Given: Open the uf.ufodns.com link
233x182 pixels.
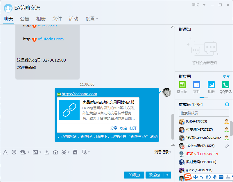Looking at the screenshot, I should pos(51,39).
